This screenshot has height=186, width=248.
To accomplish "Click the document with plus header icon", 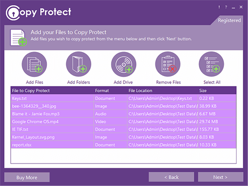I will point(18,38).
